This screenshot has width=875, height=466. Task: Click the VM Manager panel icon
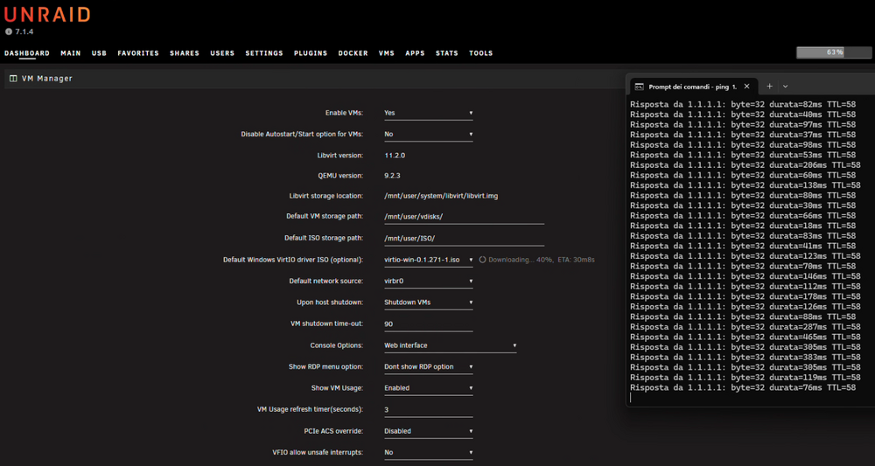point(13,79)
